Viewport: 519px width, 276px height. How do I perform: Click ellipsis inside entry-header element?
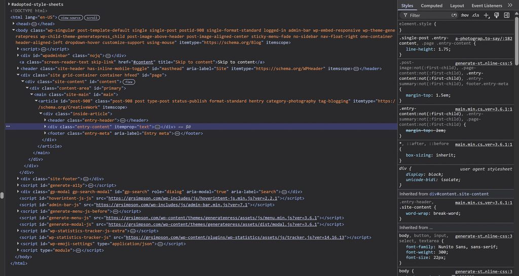123,121
